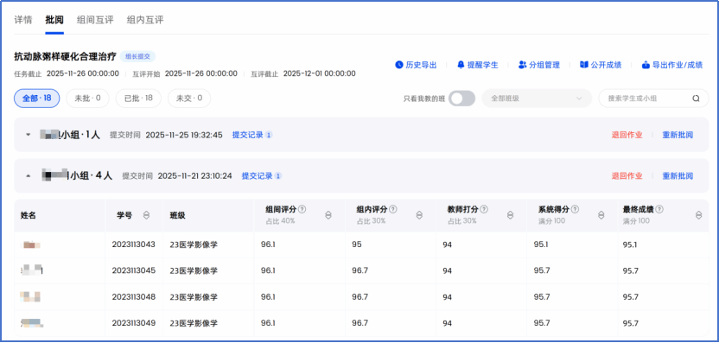Click the 最终成绩 help question icon
Screen dimensions: 719x343
click(x=659, y=209)
